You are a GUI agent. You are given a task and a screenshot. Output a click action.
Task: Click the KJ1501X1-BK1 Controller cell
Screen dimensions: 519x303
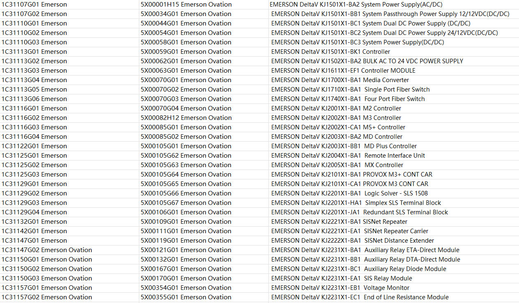330,52
